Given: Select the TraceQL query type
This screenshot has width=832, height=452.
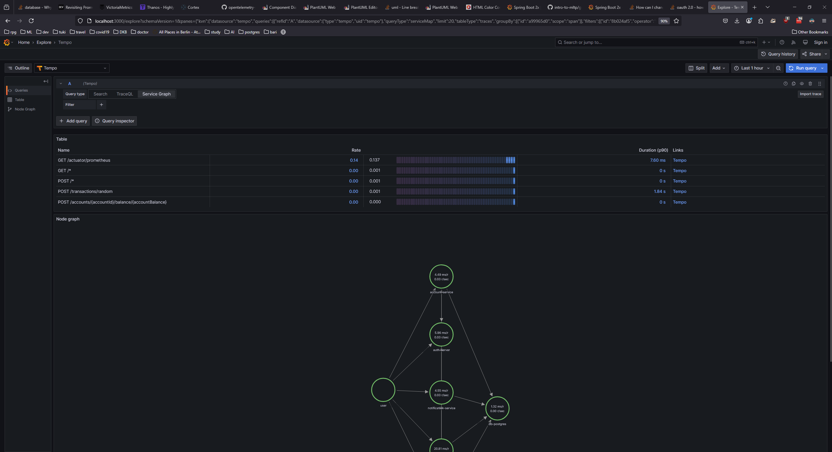Looking at the screenshot, I should 125,94.
